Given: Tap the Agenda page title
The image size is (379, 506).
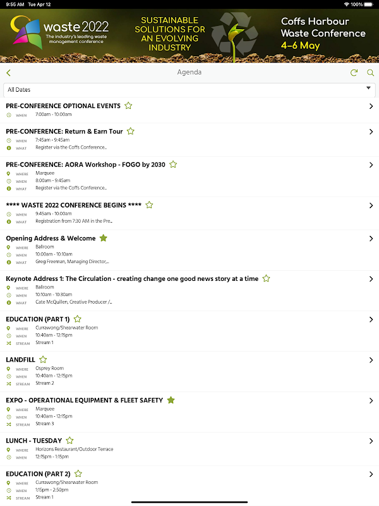Looking at the screenshot, I should pyautogui.click(x=189, y=72).
